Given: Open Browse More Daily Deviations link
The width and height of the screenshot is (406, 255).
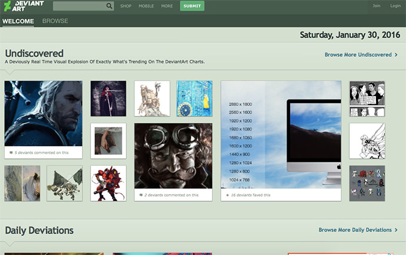Looking at the screenshot, I should coord(355,230).
